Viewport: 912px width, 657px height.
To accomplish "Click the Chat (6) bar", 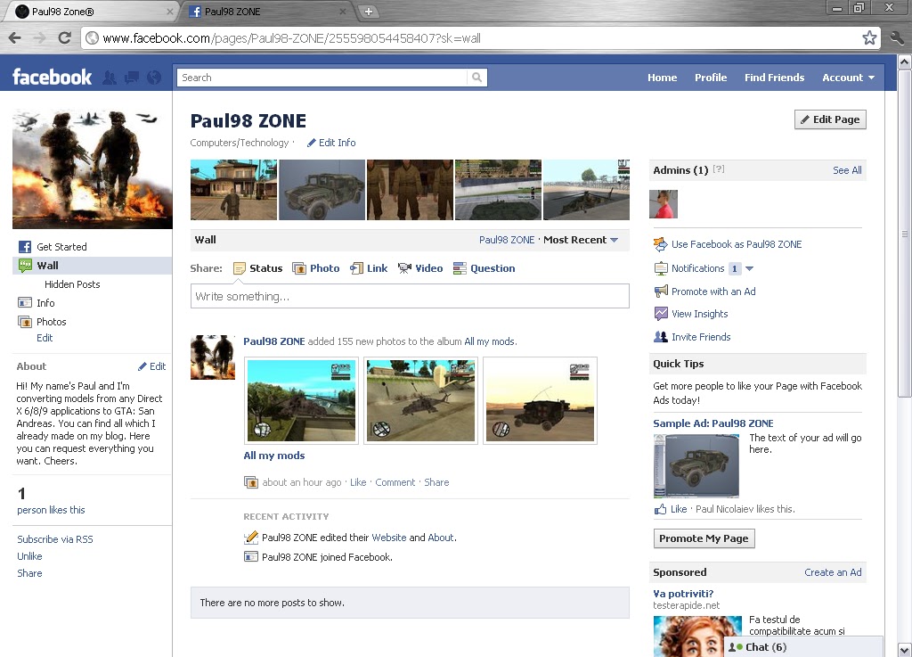I will click(x=802, y=646).
